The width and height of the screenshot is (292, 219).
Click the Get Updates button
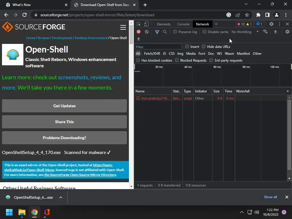[x=64, y=106]
